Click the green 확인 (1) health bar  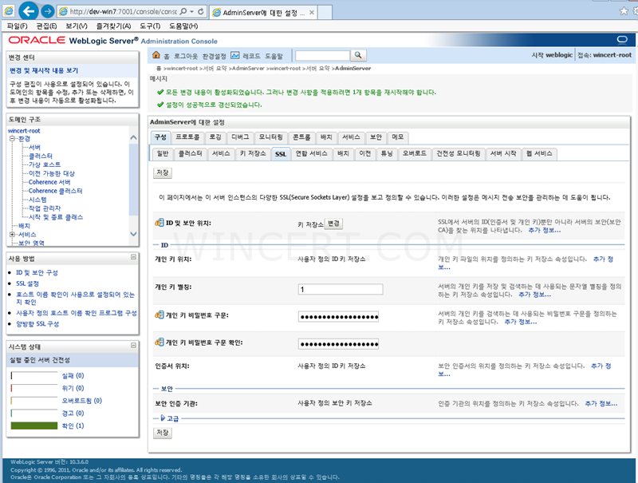tap(34, 426)
